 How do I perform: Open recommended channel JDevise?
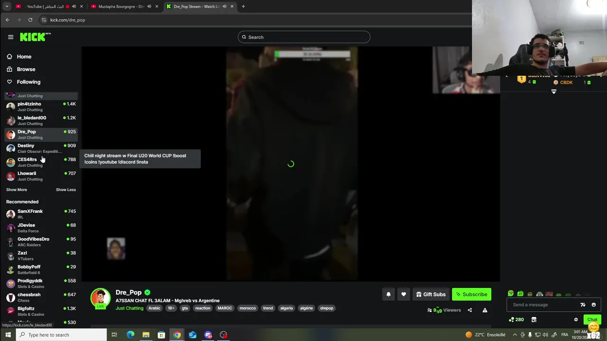41,228
